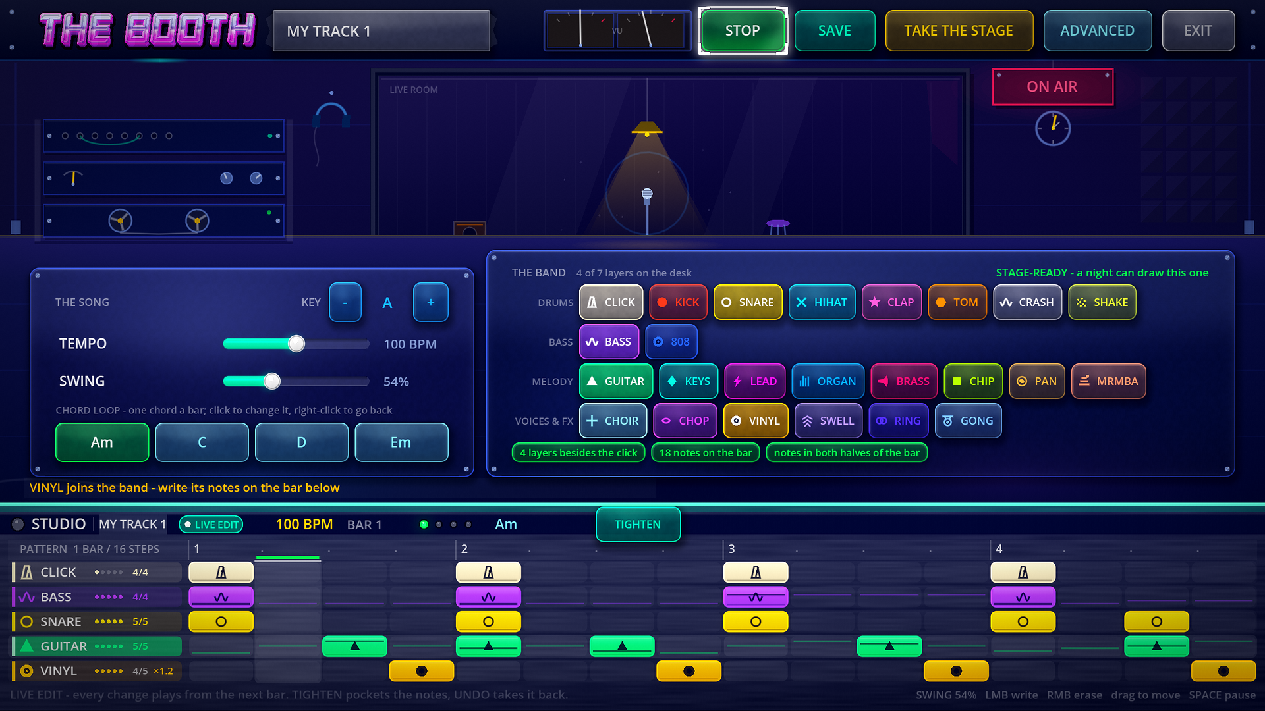Add the CLAP layer to the band
Image resolution: width=1265 pixels, height=711 pixels.
(891, 302)
